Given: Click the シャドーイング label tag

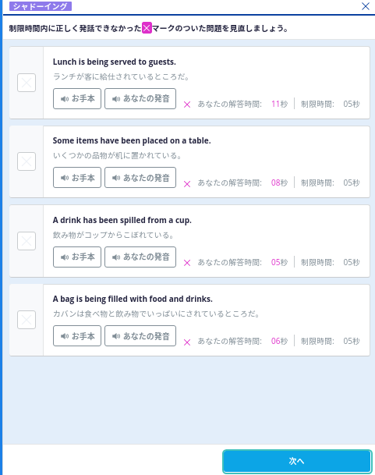Looking at the screenshot, I should pos(41,6).
